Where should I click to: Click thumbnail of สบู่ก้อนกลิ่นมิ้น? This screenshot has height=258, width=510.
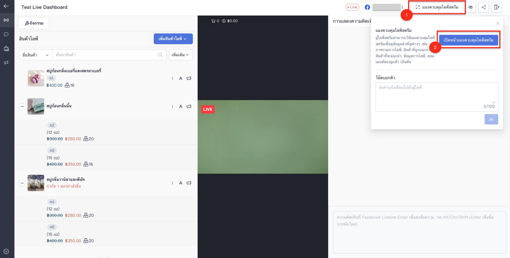pos(36,106)
